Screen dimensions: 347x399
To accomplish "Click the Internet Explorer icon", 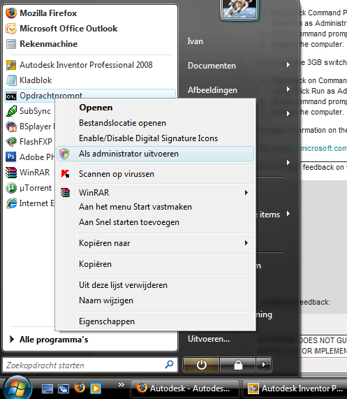I will pos(11,203).
